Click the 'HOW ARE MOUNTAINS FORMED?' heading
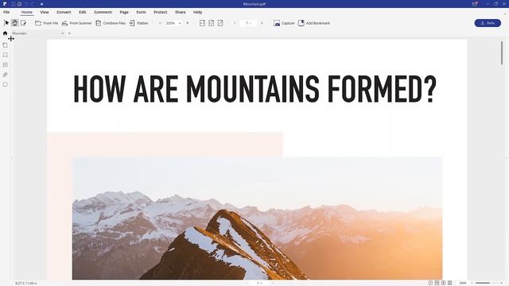 (x=254, y=89)
